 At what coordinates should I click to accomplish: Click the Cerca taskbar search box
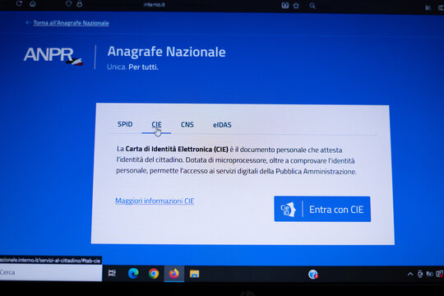[51, 273]
